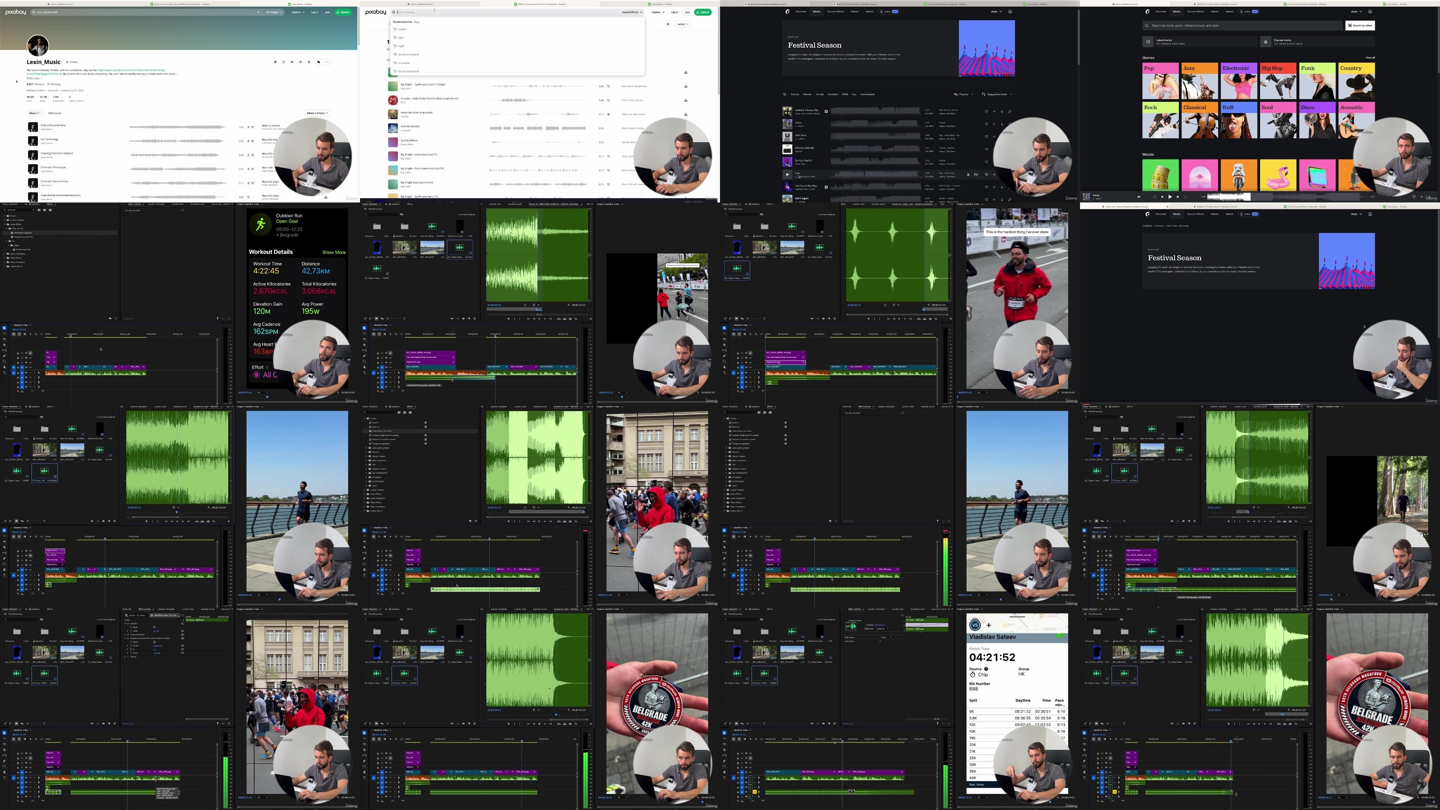
Task: Expand the Editor's Choice sort dropdown
Action: point(317,113)
